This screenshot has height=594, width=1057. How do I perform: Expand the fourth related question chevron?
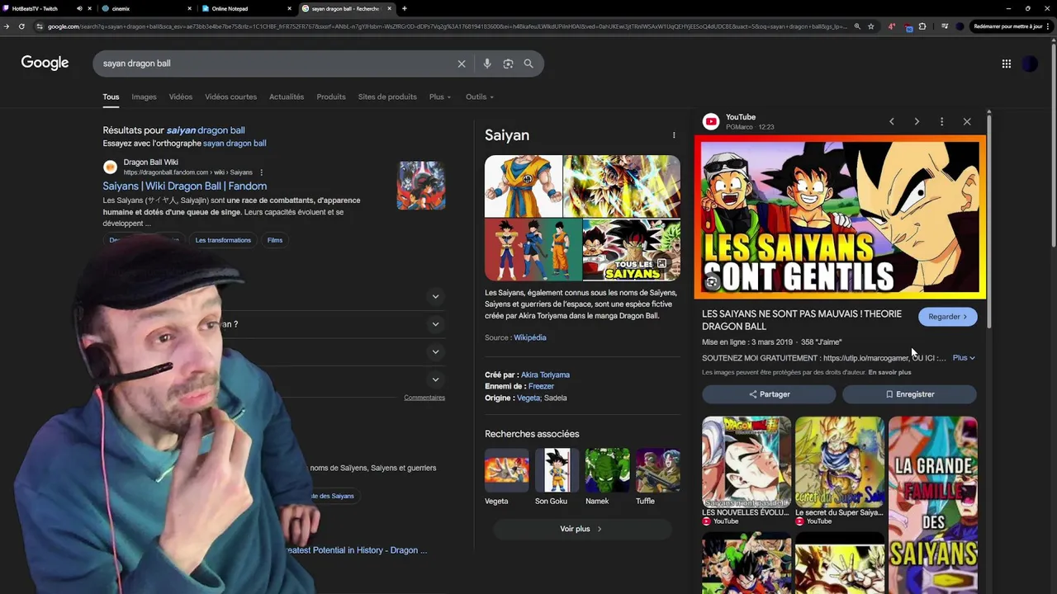pyautogui.click(x=435, y=379)
